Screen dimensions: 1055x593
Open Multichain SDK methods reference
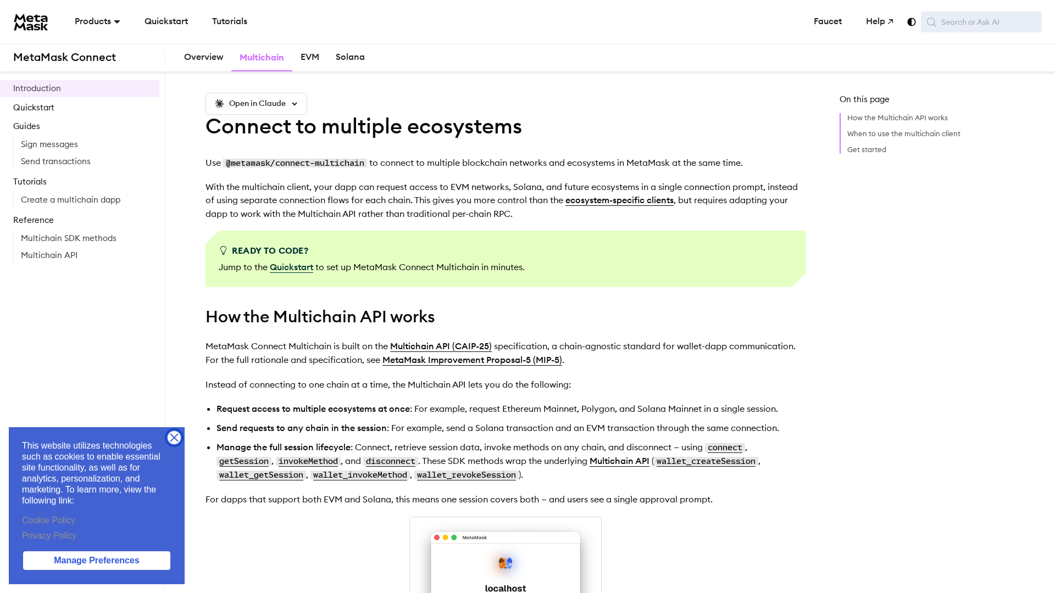coord(69,238)
